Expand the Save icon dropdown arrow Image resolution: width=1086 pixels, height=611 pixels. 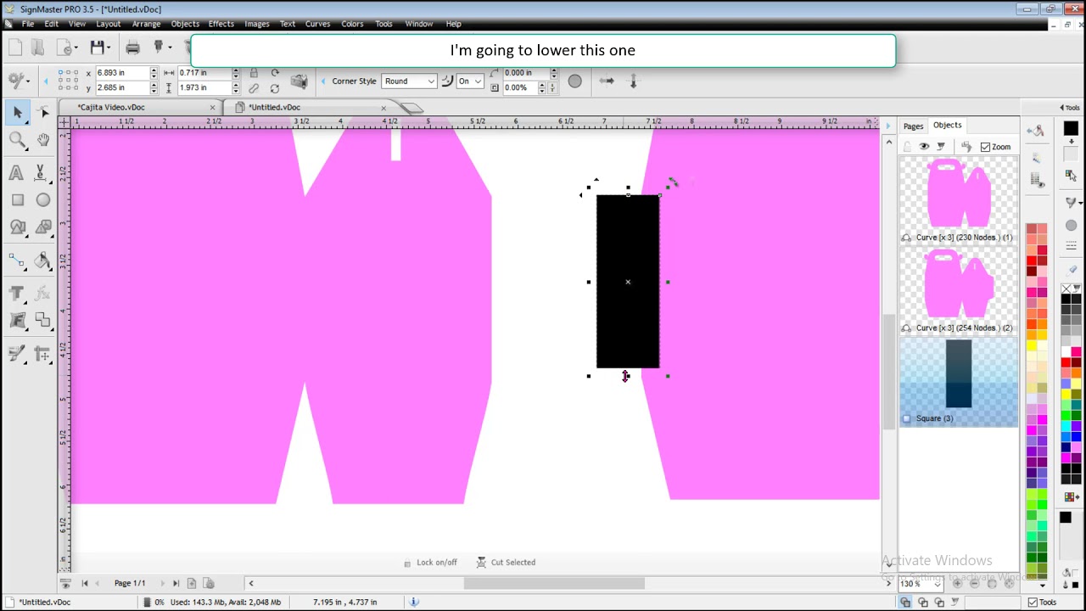(110, 48)
